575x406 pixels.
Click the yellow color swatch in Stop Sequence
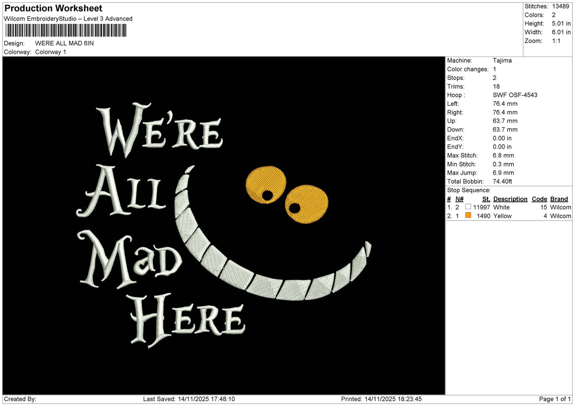(x=468, y=215)
